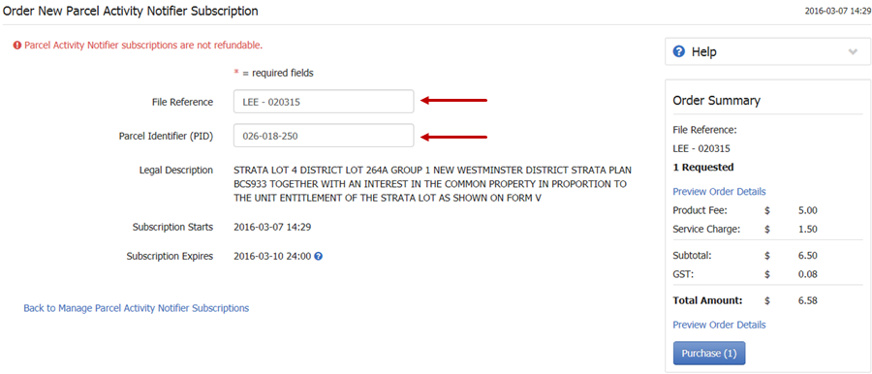Click the red arrow pointing at File Reference
Image resolution: width=872 pixels, height=374 pixels.
[453, 101]
